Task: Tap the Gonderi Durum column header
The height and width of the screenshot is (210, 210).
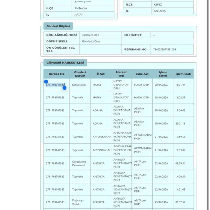Action: tap(80, 74)
